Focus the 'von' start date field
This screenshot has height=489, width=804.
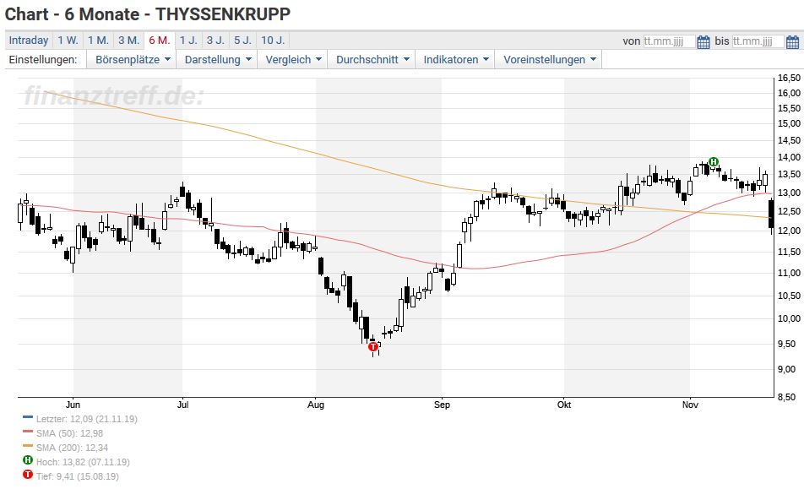669,41
